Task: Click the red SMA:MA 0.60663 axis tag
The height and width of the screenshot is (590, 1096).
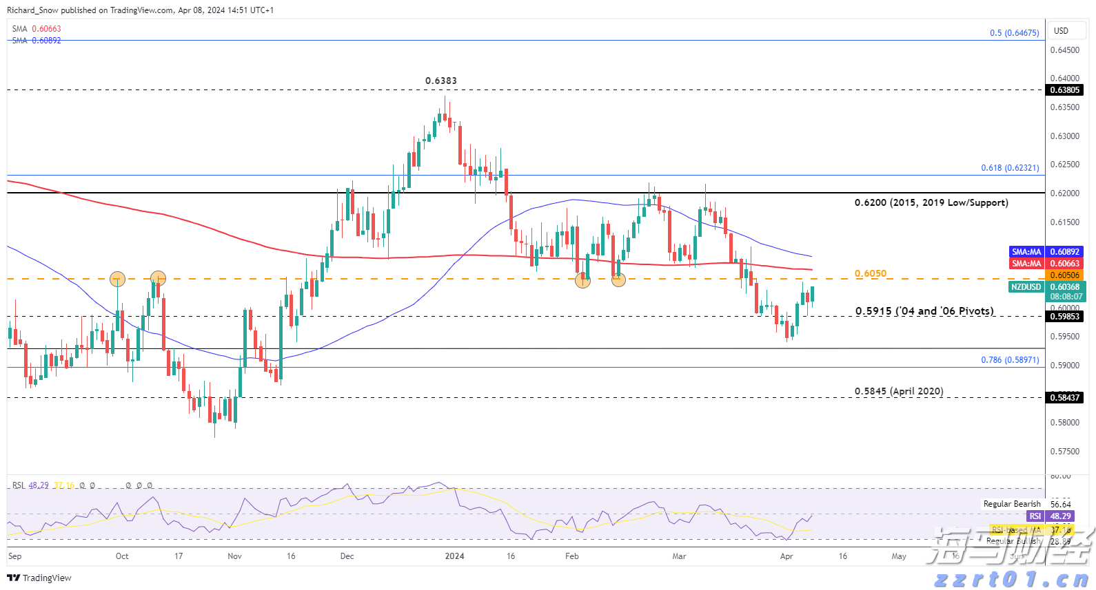Action: coord(1026,264)
